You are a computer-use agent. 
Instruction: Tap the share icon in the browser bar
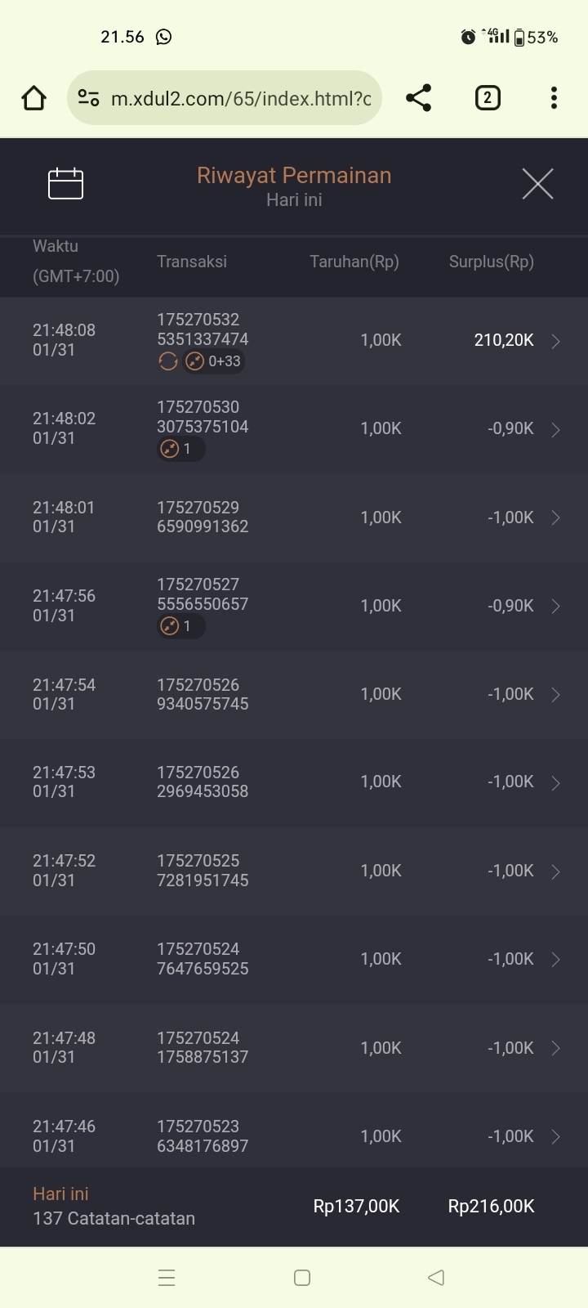(x=418, y=98)
